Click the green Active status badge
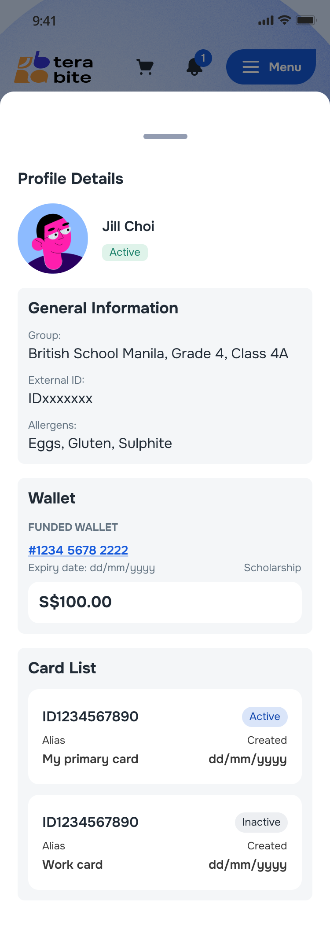This screenshot has height=933, width=330. 125,253
